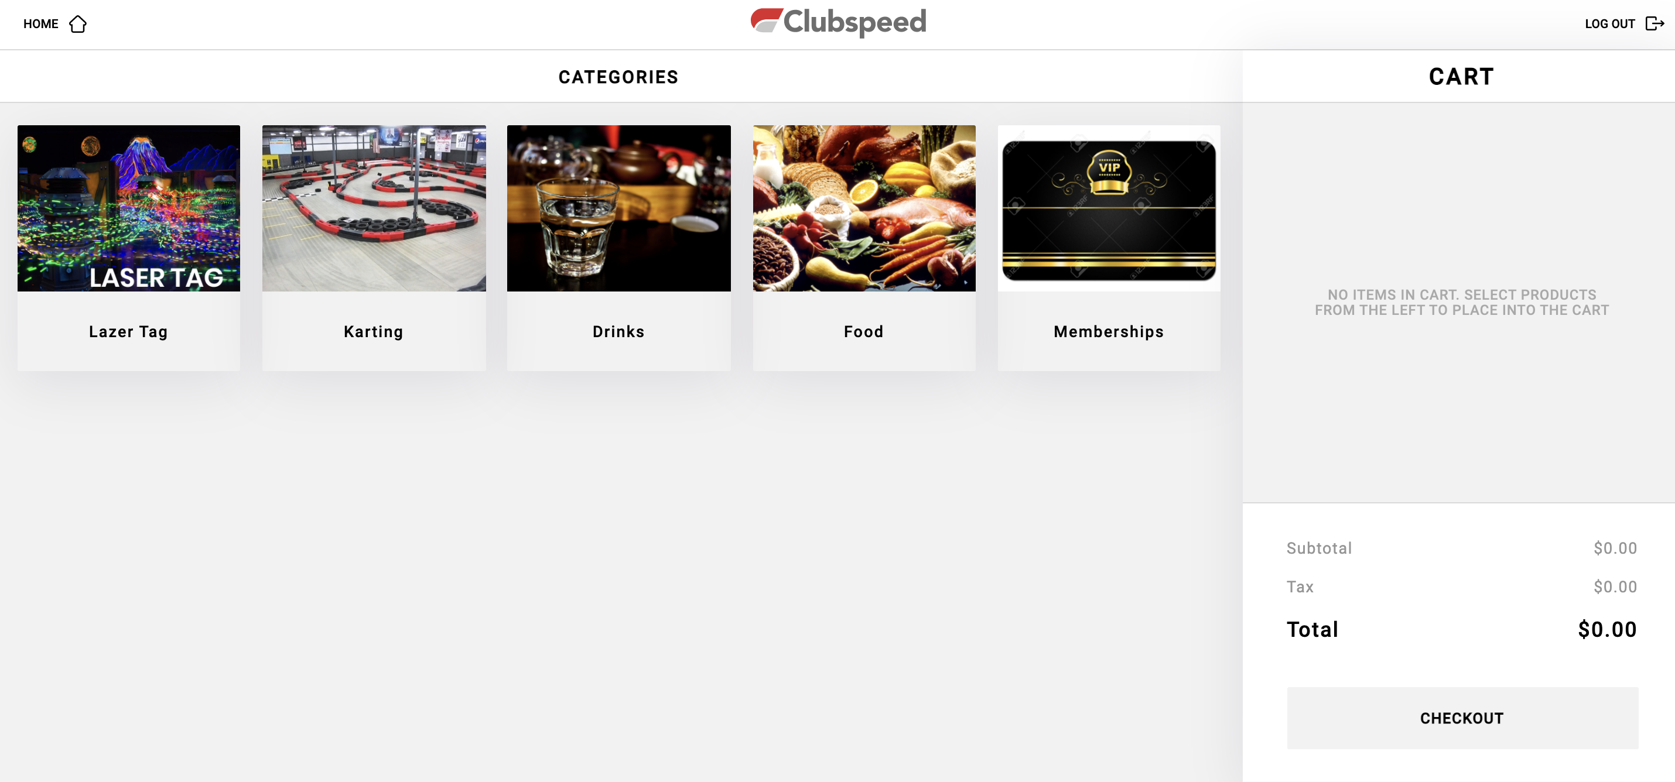Click the empty cart message
1675x782 pixels.
(x=1462, y=302)
